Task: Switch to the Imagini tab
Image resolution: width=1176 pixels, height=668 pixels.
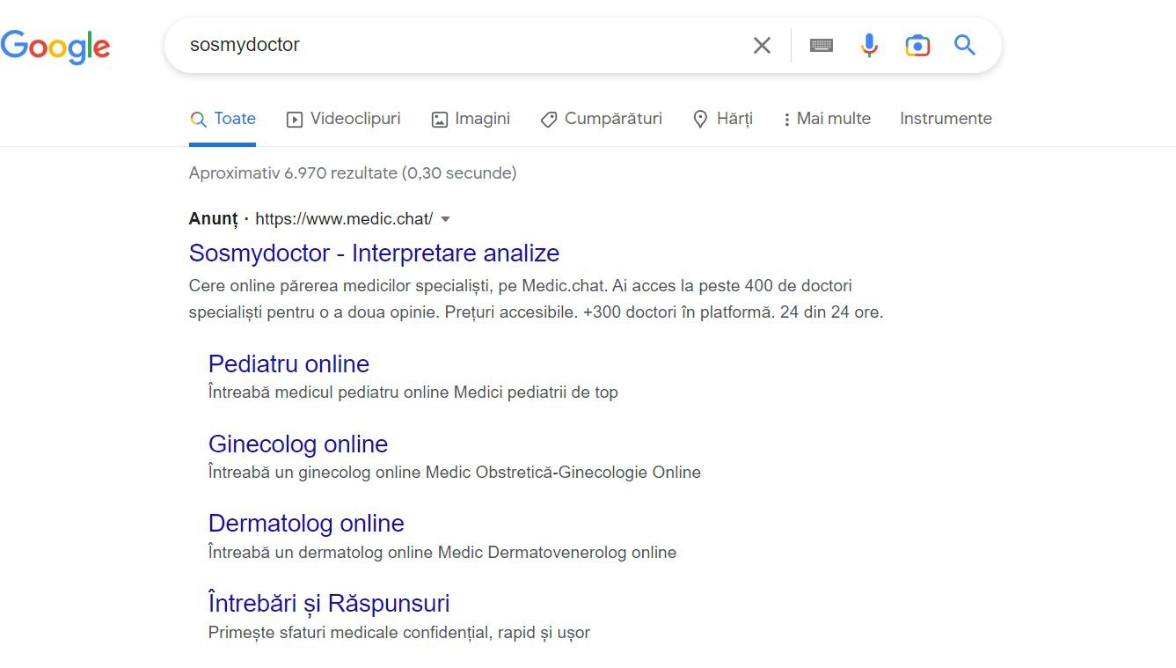Action: pos(471,119)
